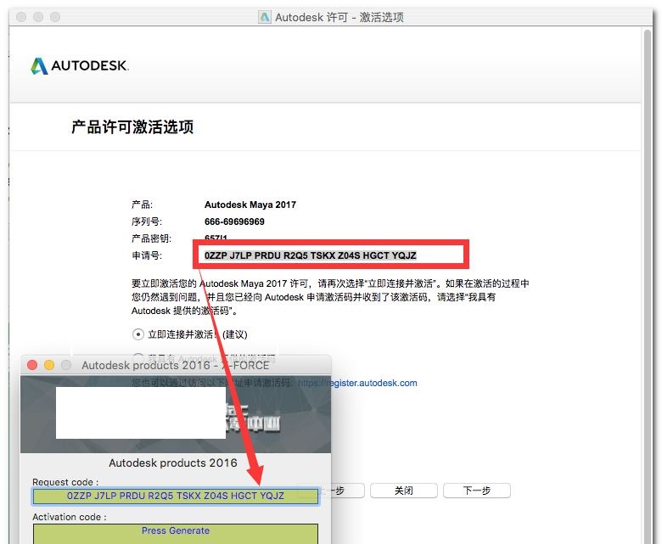Click the Autodesk logo in the header
The height and width of the screenshot is (544, 662).
[x=80, y=66]
